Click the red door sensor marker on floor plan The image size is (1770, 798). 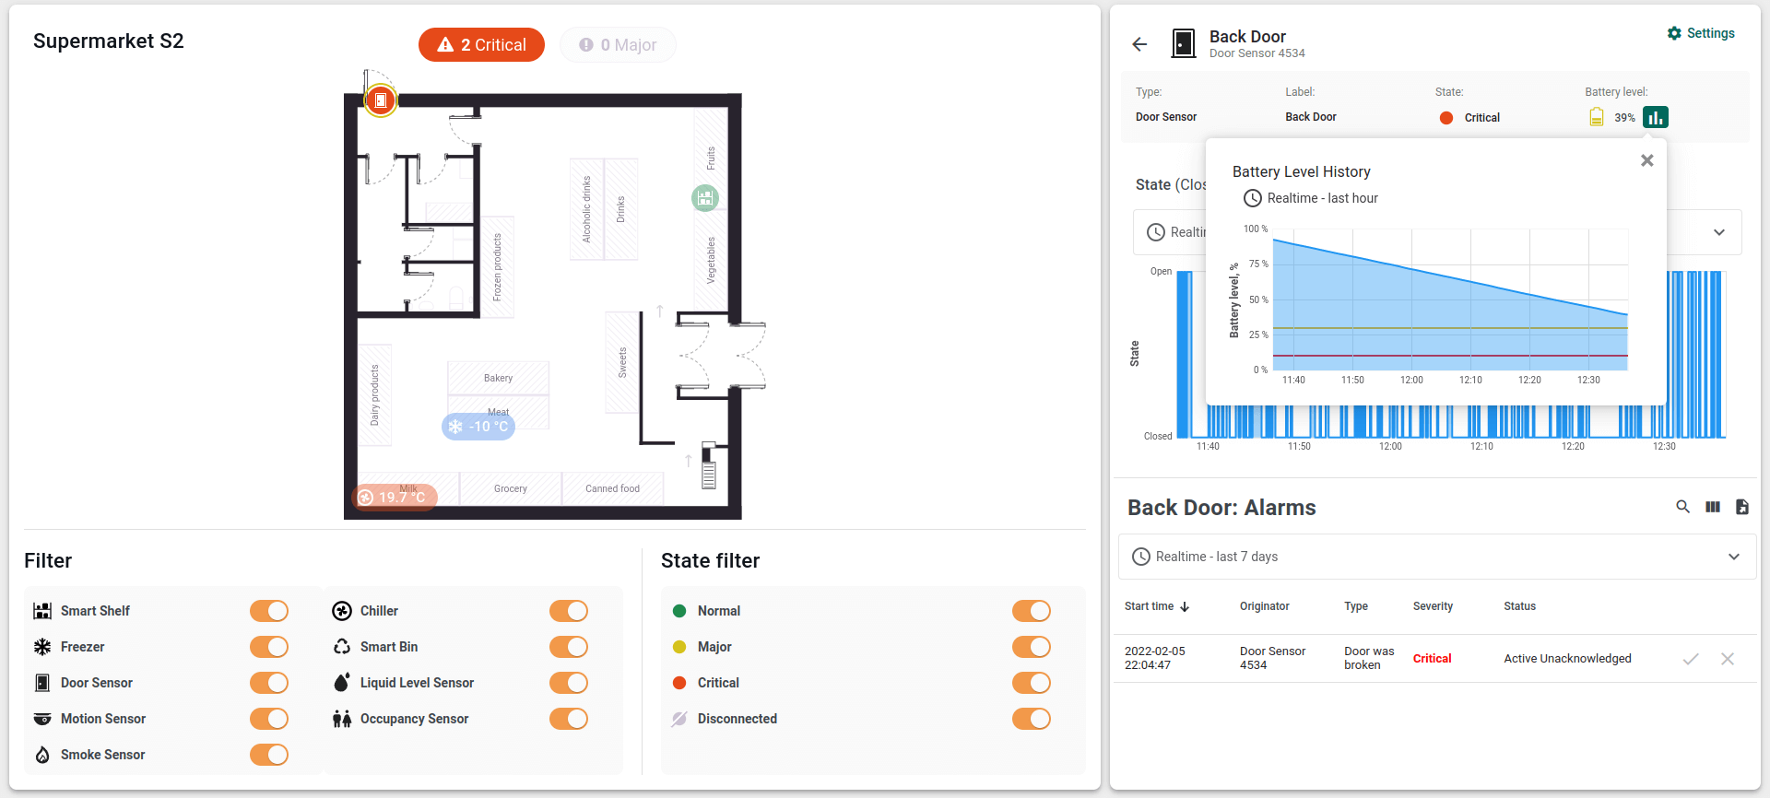pyautogui.click(x=380, y=100)
